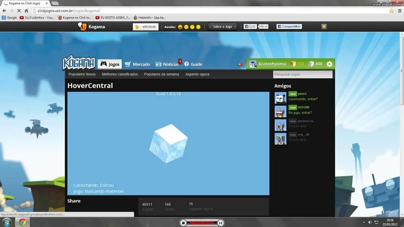Image resolution: width=404 pixels, height=227 pixels.
Task: Open kratoshyama profile avatar
Action: [253, 64]
